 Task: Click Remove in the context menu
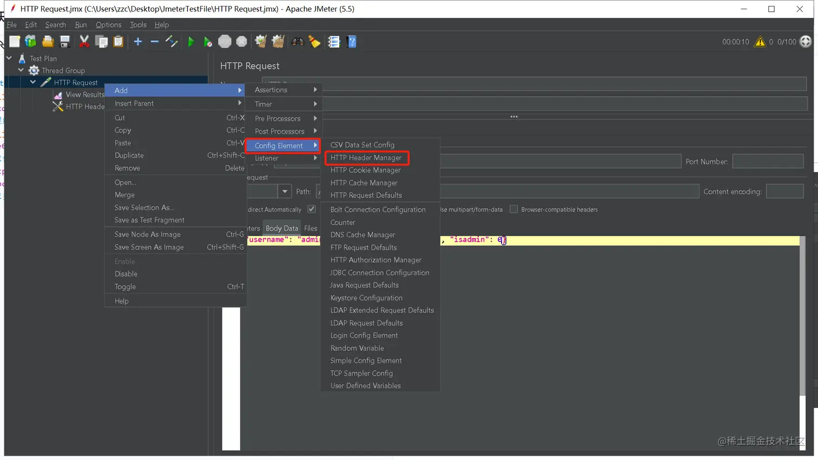pyautogui.click(x=176, y=168)
